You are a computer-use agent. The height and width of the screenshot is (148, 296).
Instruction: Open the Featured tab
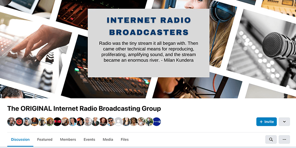pyautogui.click(x=45, y=139)
